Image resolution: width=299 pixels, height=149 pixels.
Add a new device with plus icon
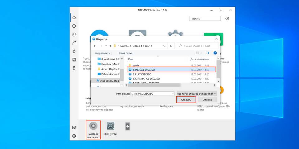click(128, 126)
